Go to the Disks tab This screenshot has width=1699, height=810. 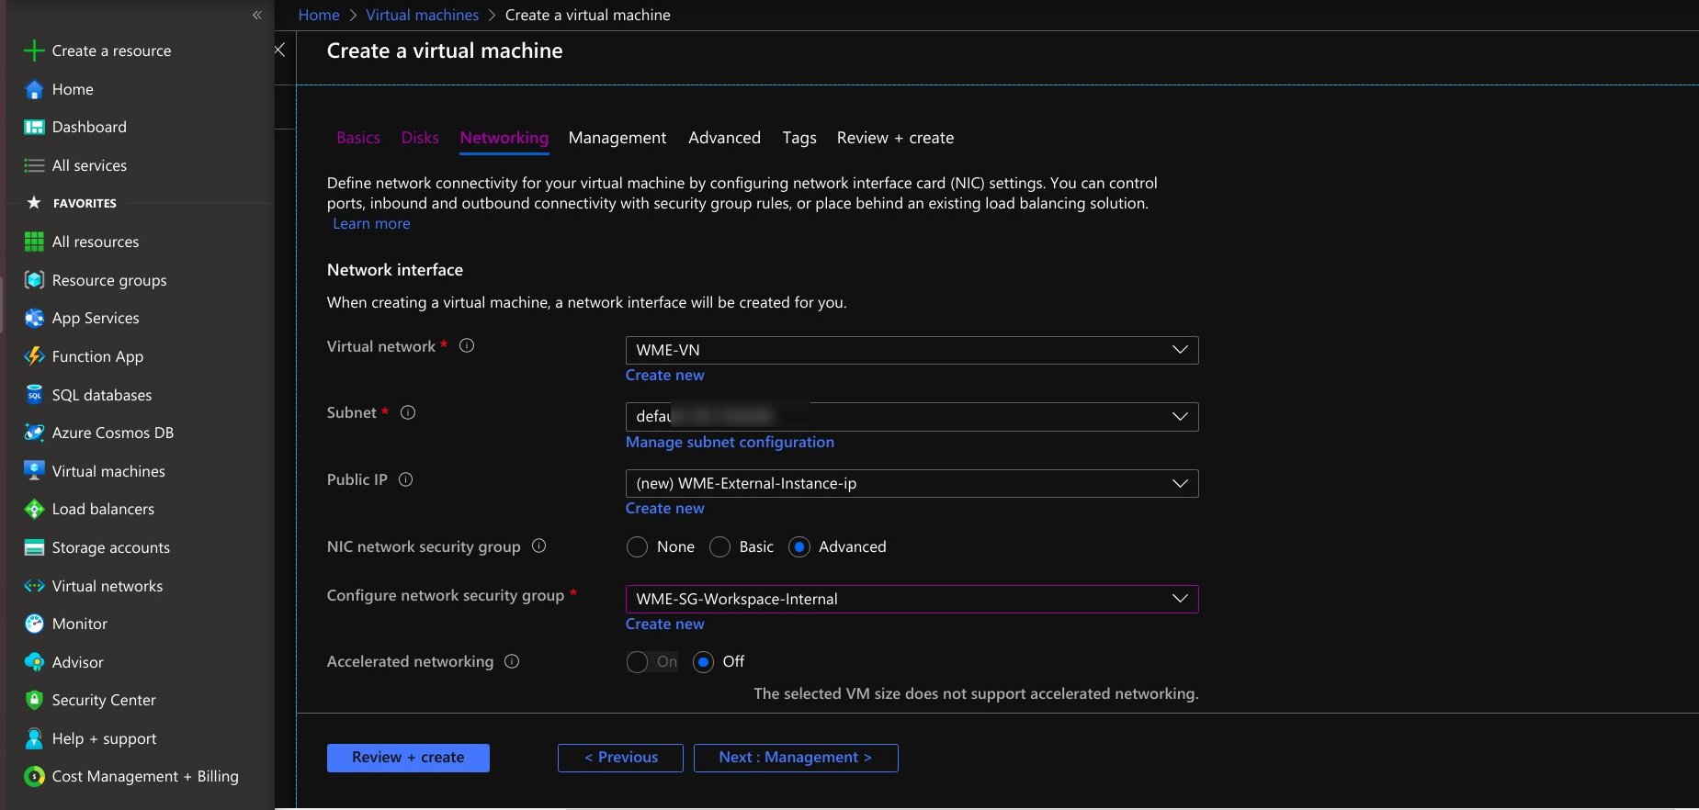[420, 138]
